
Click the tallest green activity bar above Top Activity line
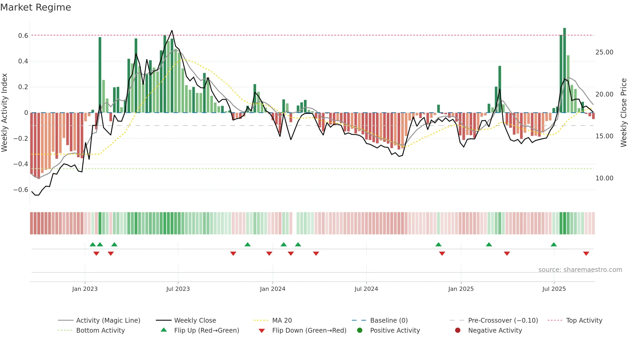pos(564,70)
